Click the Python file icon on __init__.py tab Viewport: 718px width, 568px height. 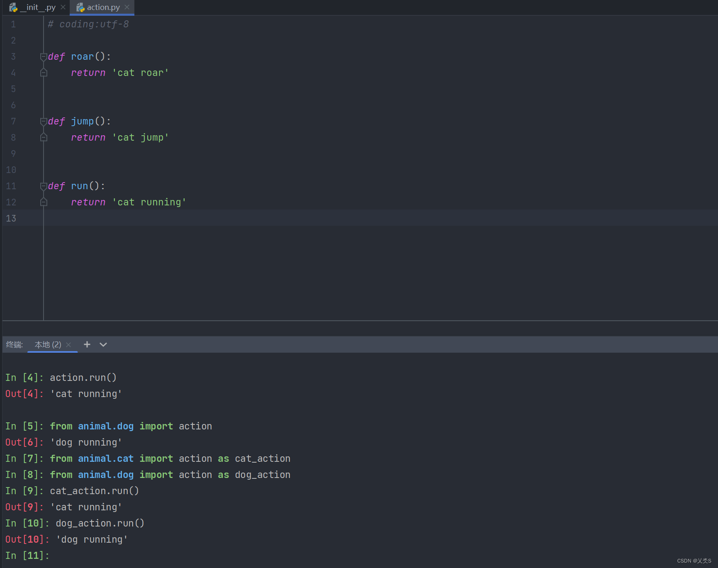[13, 7]
